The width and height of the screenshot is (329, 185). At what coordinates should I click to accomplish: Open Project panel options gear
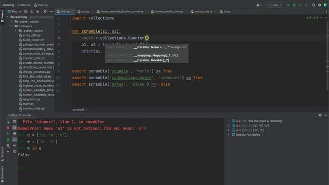click(45, 11)
